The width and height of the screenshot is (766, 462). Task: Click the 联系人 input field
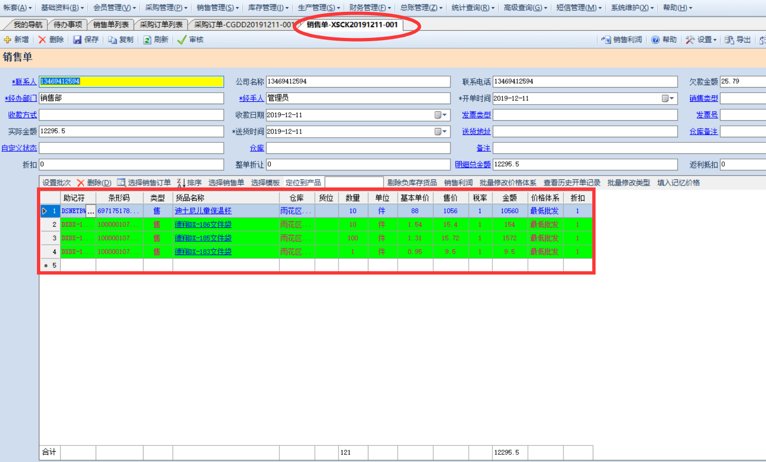click(131, 82)
